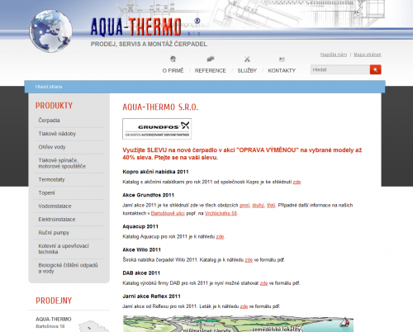Click the Bartoškova 10 address text
The width and height of the screenshot is (413, 332).
(x=50, y=326)
